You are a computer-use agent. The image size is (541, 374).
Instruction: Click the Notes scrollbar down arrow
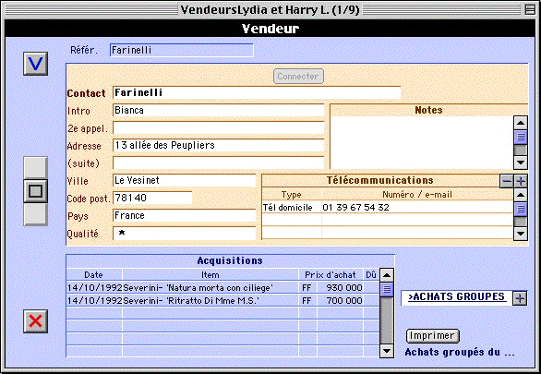coord(521,163)
